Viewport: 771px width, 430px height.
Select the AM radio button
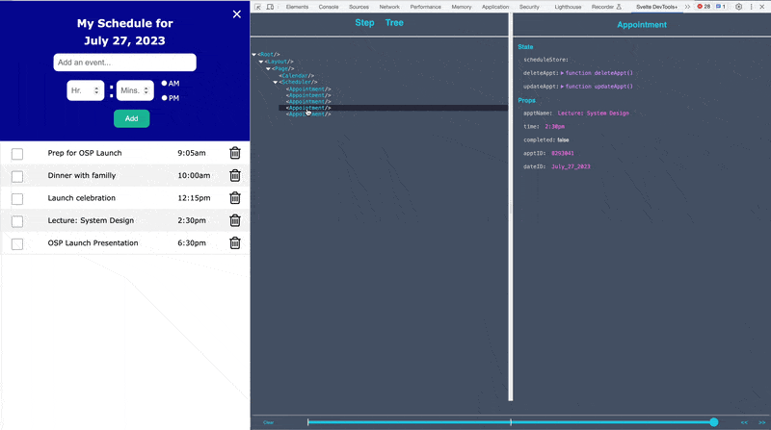click(164, 84)
